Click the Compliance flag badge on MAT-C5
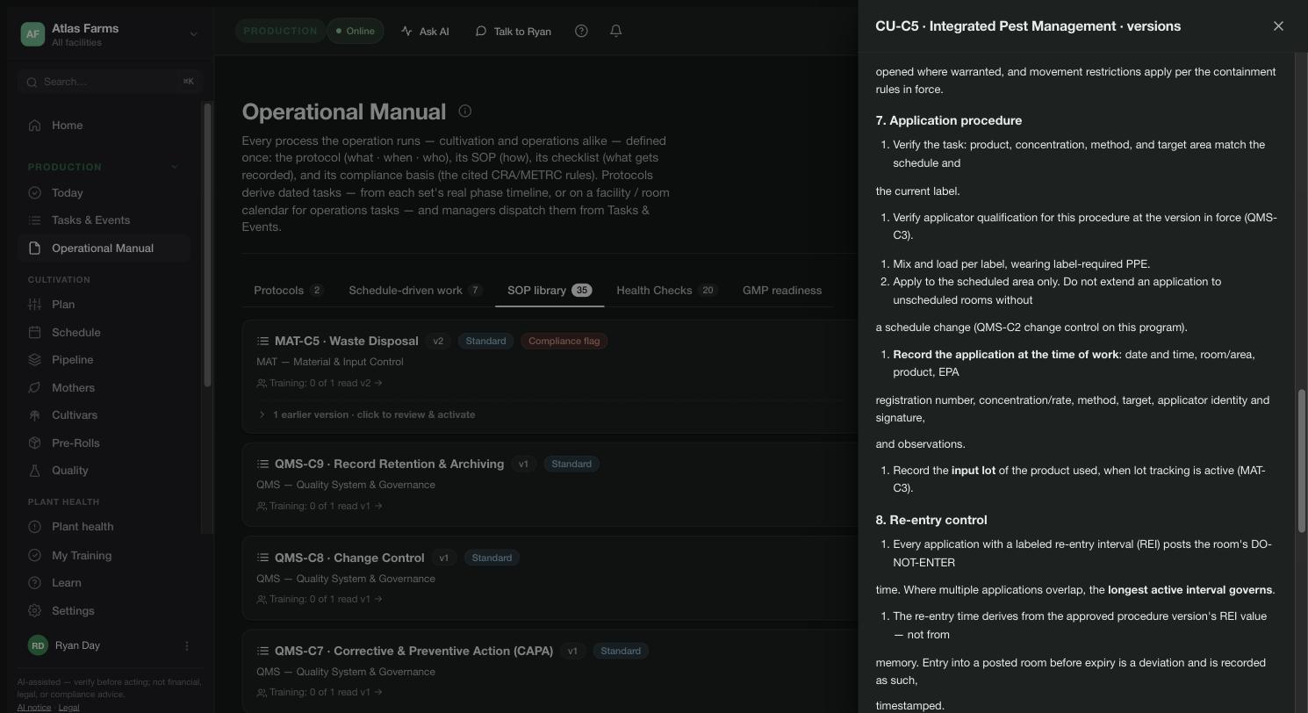Image resolution: width=1308 pixels, height=713 pixels. 564,342
